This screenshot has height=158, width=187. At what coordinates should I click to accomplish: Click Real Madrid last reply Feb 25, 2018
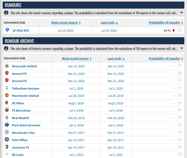[116, 118]
